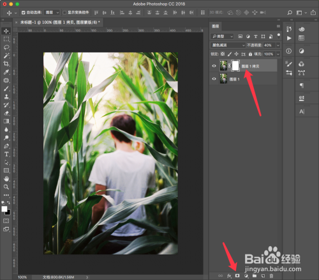
Task: Select the Lasso tool
Action: point(6,47)
